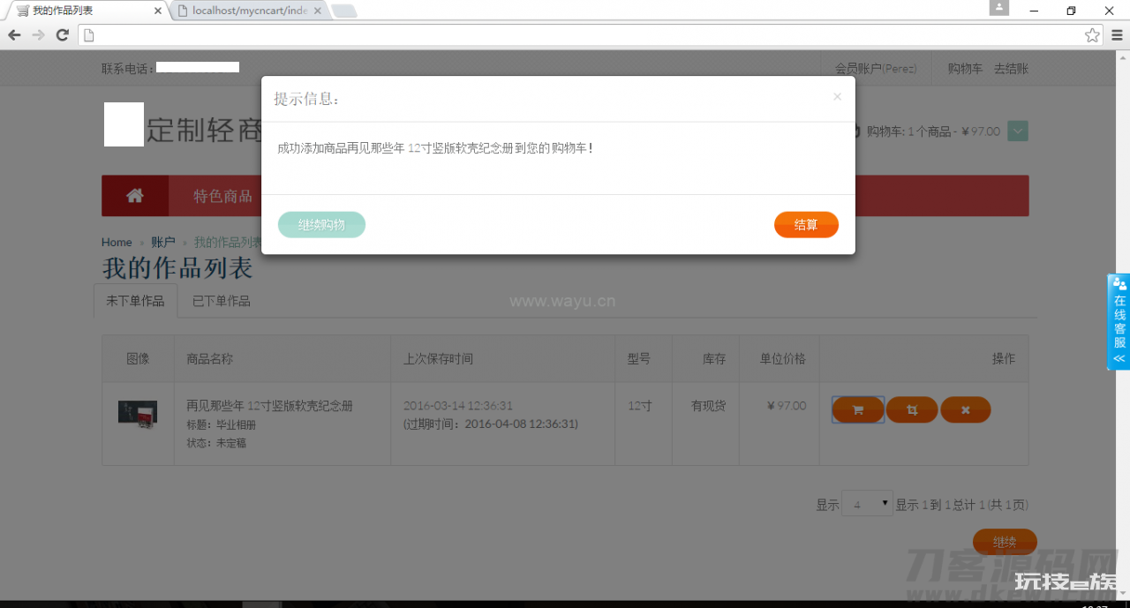Open 在线客服 side panel

(1119, 322)
